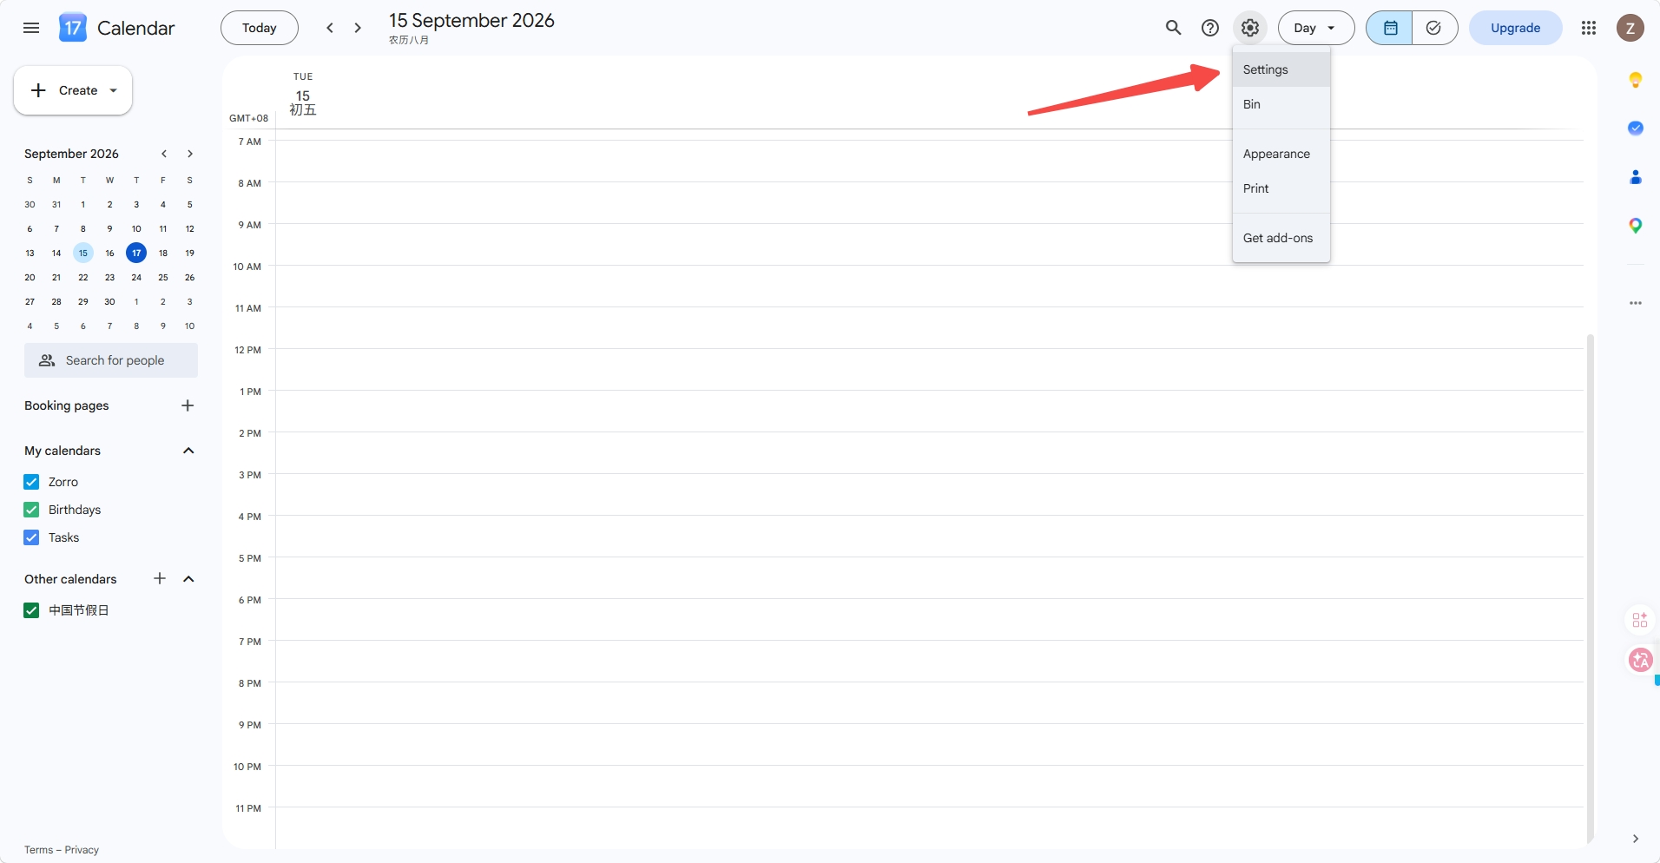This screenshot has height=863, width=1660.
Task: Open Google Keep side panel icon
Action: pos(1636,80)
